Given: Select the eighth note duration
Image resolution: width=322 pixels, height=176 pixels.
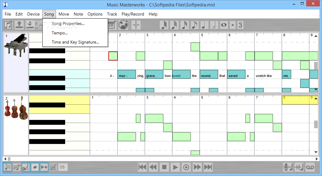Looking at the screenshot, I should (x=194, y=25).
